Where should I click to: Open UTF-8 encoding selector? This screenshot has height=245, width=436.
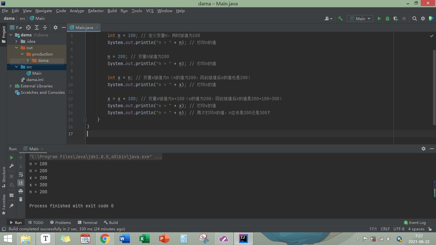point(399,229)
